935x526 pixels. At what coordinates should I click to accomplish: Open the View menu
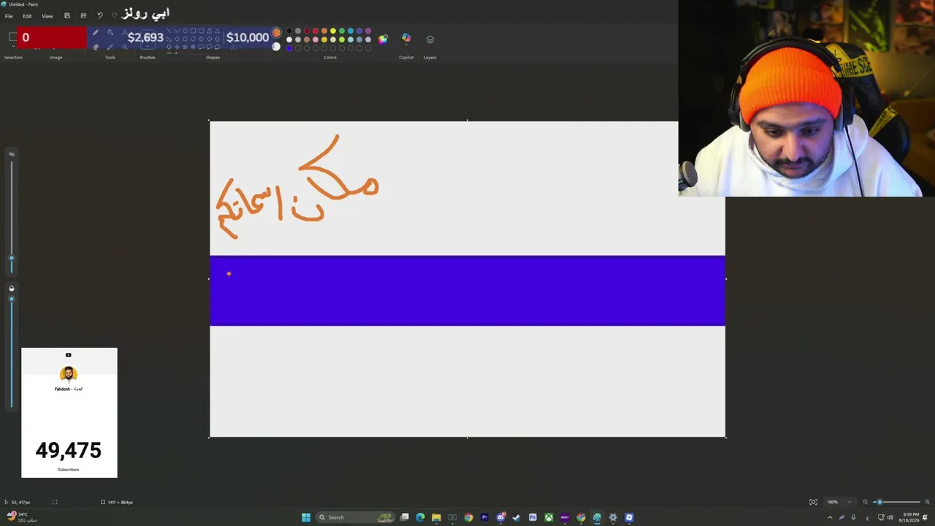[x=47, y=16]
